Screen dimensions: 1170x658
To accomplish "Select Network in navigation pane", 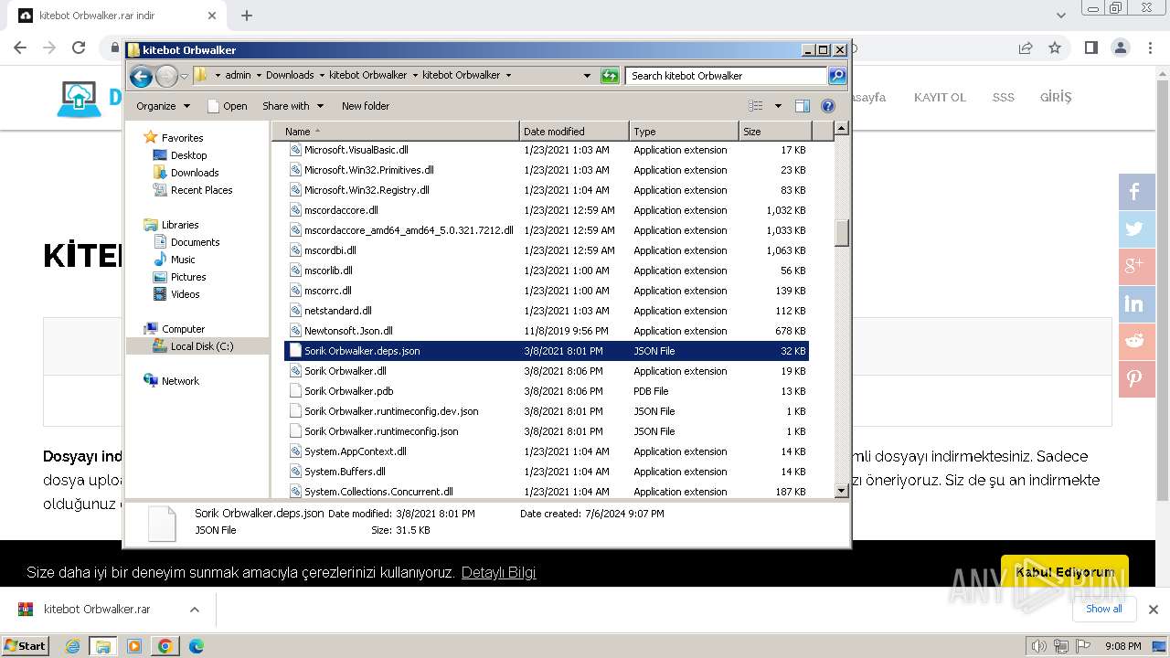I will (180, 381).
